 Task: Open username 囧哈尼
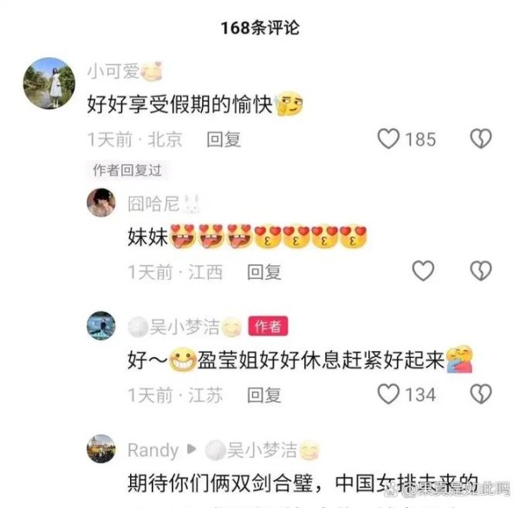154,204
